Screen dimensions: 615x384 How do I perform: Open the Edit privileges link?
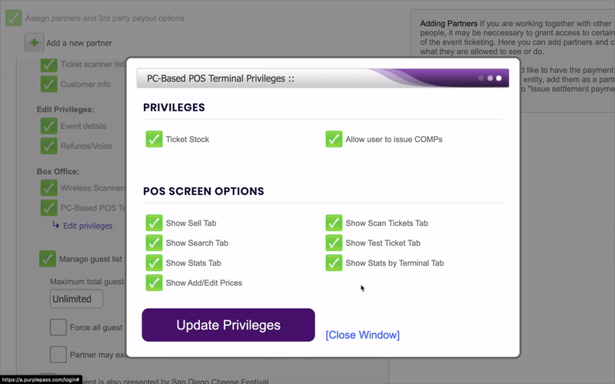point(87,226)
